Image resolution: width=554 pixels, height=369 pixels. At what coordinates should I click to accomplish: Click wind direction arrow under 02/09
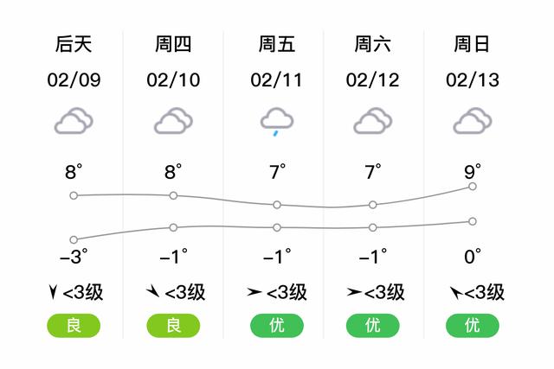[x=53, y=292]
